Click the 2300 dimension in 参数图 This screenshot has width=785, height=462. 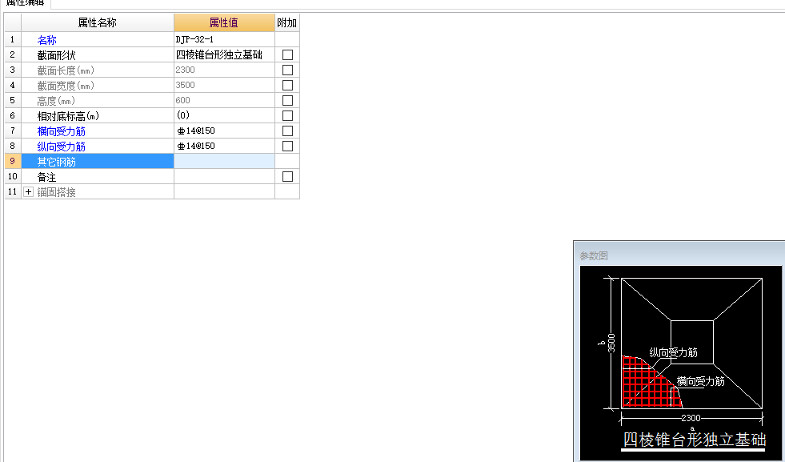pos(691,418)
